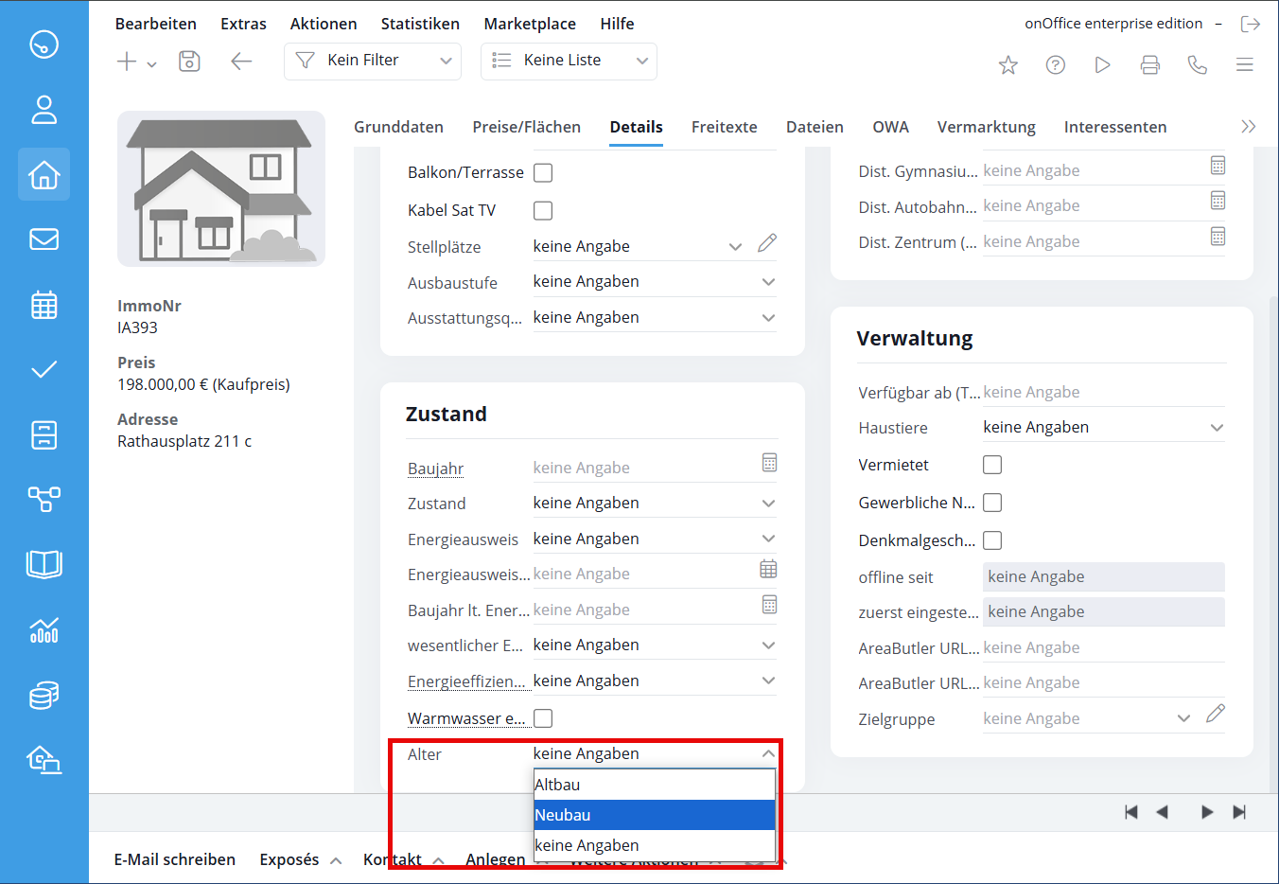Open the Statistiken menu

click(x=420, y=24)
